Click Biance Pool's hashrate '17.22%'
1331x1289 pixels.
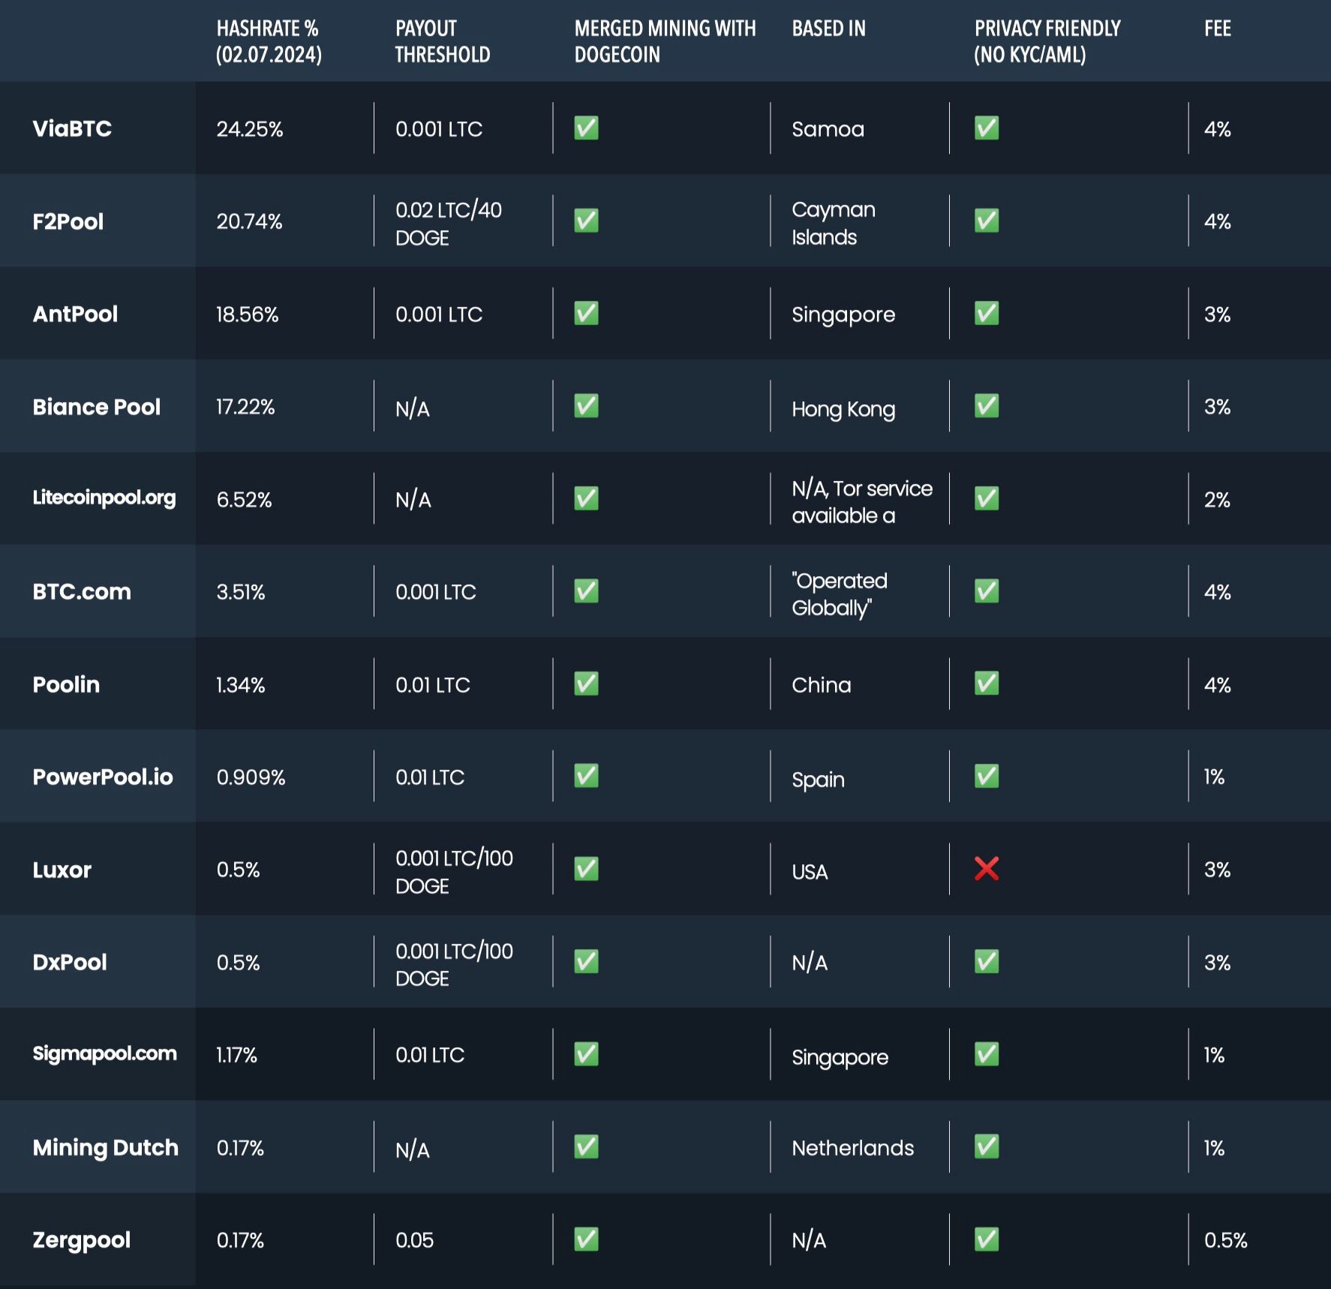tap(245, 407)
